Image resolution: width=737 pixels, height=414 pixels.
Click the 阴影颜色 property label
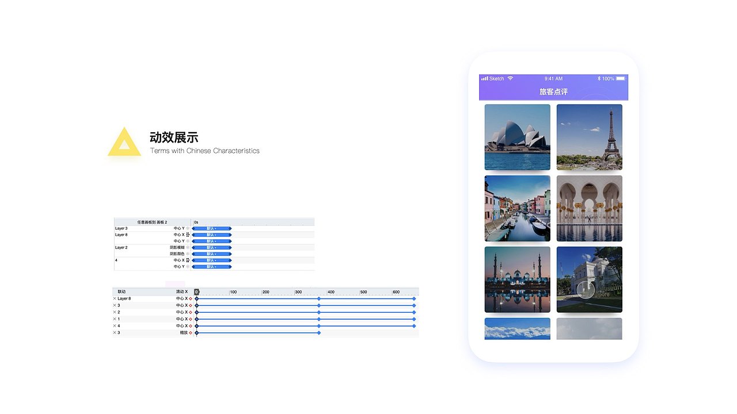pyautogui.click(x=177, y=254)
